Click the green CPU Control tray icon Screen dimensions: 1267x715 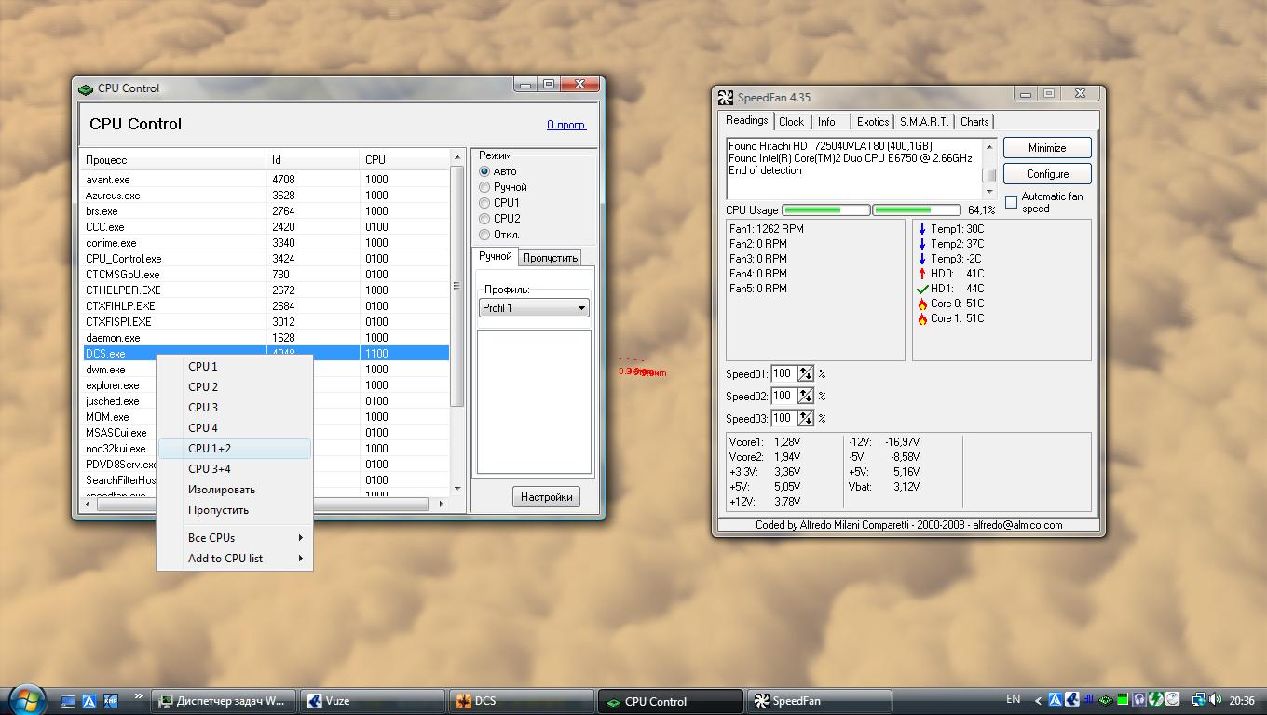pyautogui.click(x=1105, y=699)
